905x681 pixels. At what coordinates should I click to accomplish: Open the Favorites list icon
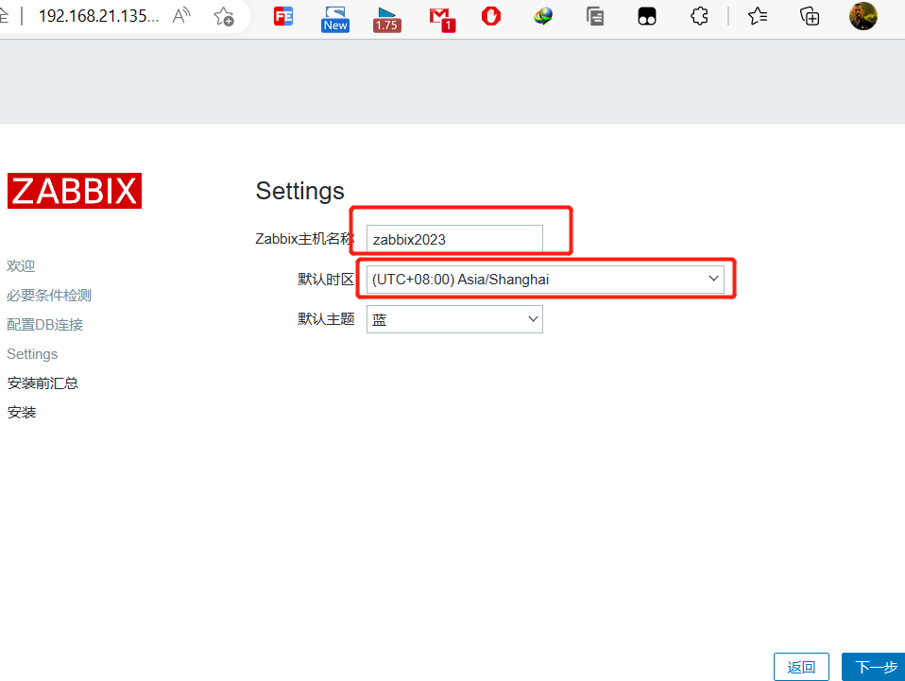[758, 16]
